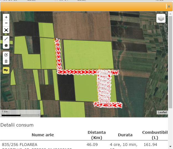
Task: Click the delete layers trash icon
Action: (6, 61)
